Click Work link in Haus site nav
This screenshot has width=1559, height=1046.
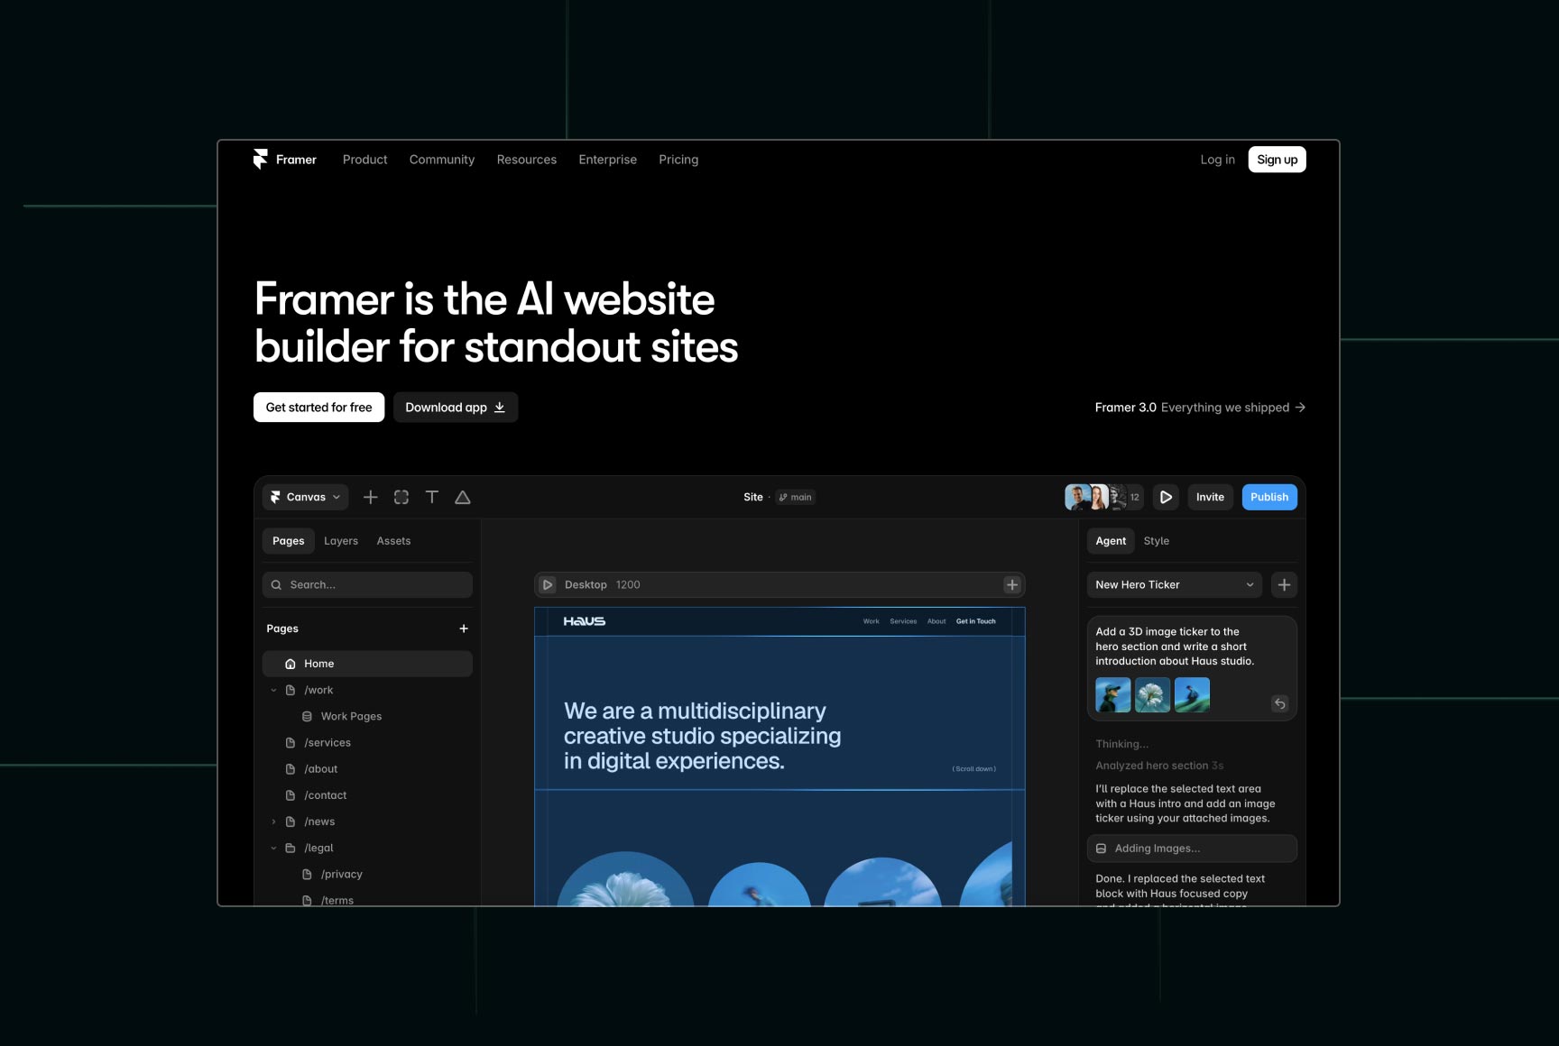[x=871, y=621]
